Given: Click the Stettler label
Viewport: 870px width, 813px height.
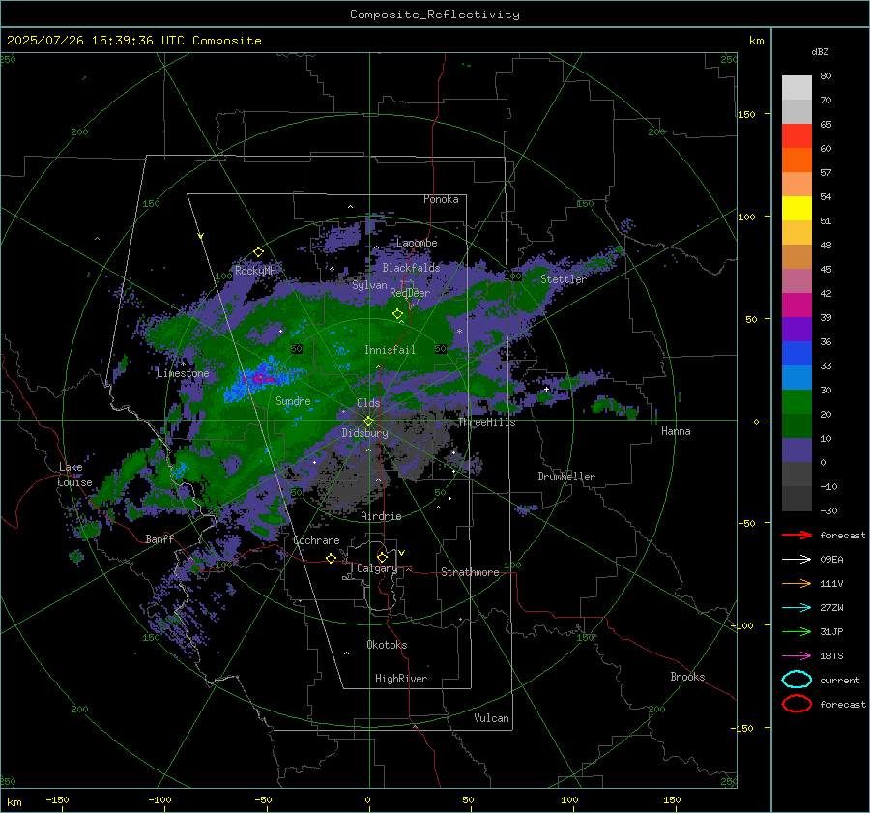Looking at the screenshot, I should [564, 279].
